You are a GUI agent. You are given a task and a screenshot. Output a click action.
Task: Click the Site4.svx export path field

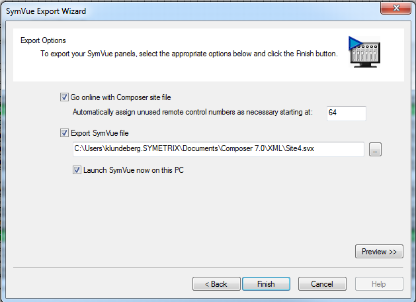click(x=218, y=149)
